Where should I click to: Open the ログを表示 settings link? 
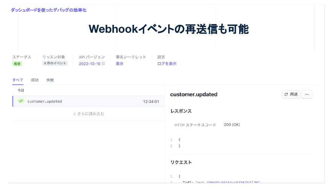point(167,64)
